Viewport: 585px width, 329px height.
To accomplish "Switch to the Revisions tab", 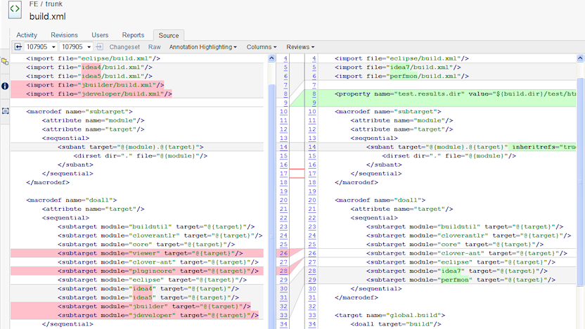I will tap(64, 35).
